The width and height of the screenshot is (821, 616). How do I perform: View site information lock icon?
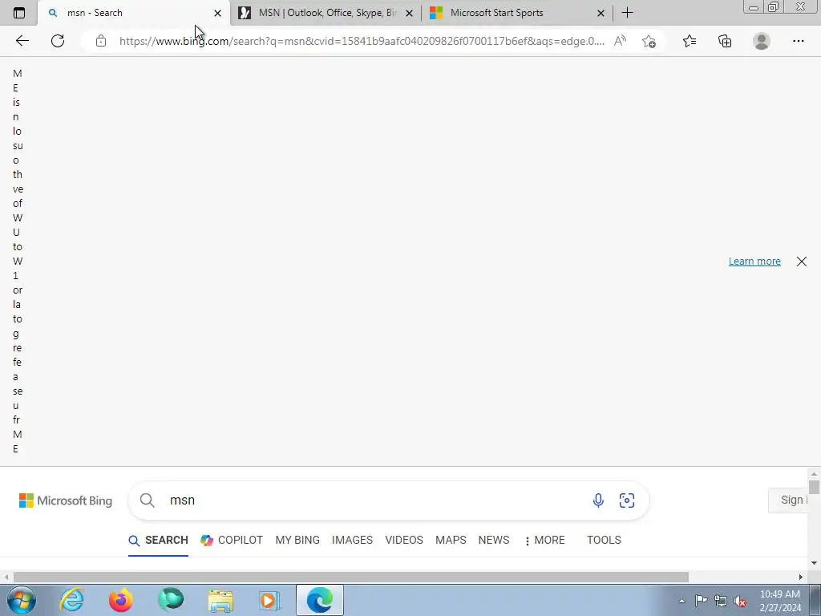coord(101,41)
